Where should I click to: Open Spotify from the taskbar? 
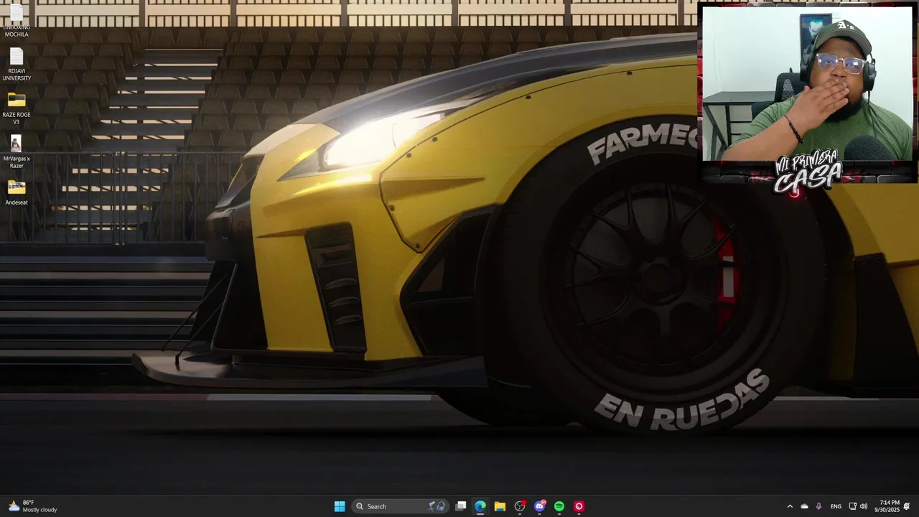[x=559, y=506]
